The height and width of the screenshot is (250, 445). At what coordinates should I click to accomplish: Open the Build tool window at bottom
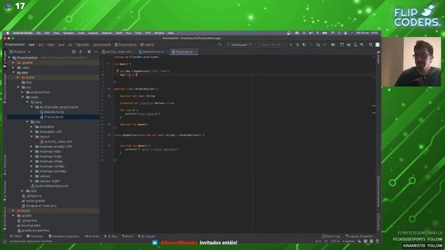point(127,236)
